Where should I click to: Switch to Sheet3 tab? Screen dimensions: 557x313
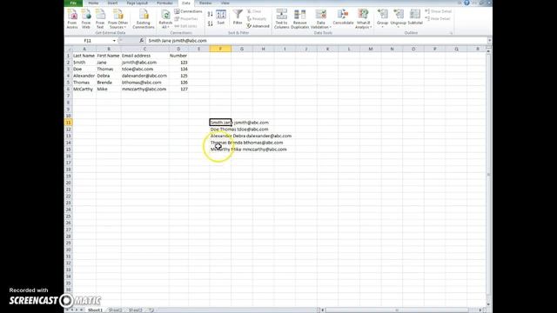pos(136,310)
